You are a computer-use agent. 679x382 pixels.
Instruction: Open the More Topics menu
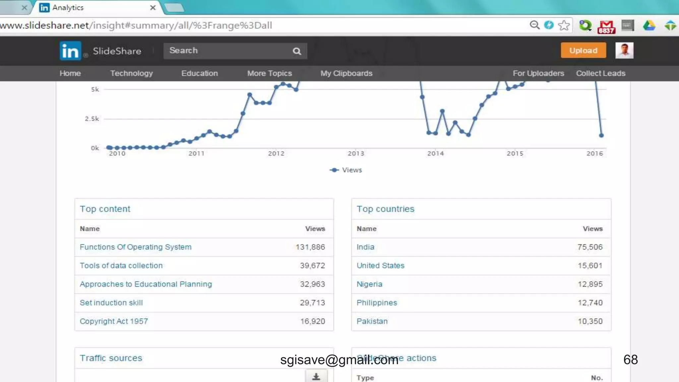269,73
